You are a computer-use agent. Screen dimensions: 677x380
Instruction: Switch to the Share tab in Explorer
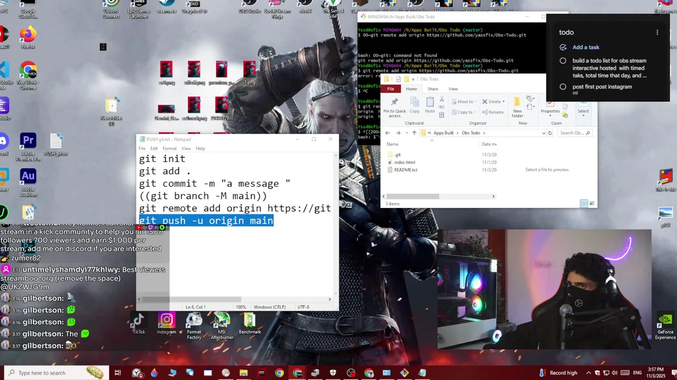(x=433, y=89)
